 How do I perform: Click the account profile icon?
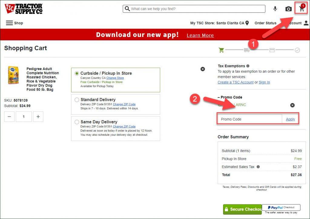(x=306, y=23)
